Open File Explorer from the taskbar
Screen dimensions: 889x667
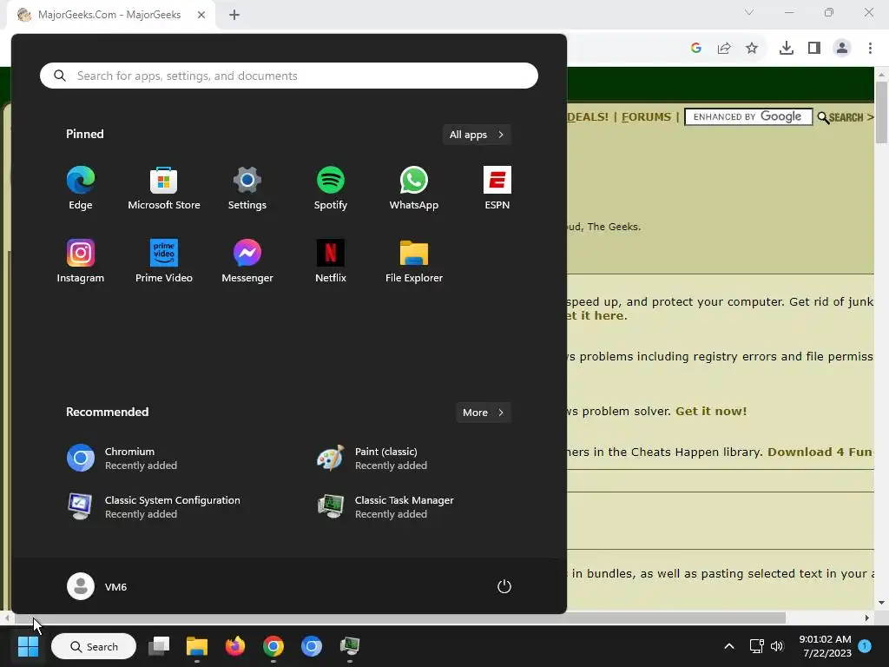coord(197,646)
